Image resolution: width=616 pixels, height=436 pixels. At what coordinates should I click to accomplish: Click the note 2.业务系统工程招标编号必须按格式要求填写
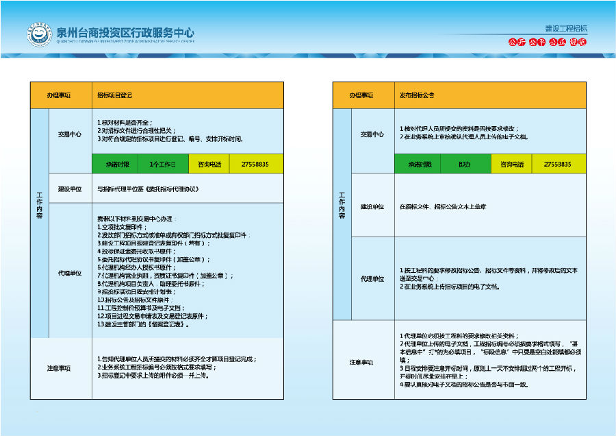pos(157,367)
